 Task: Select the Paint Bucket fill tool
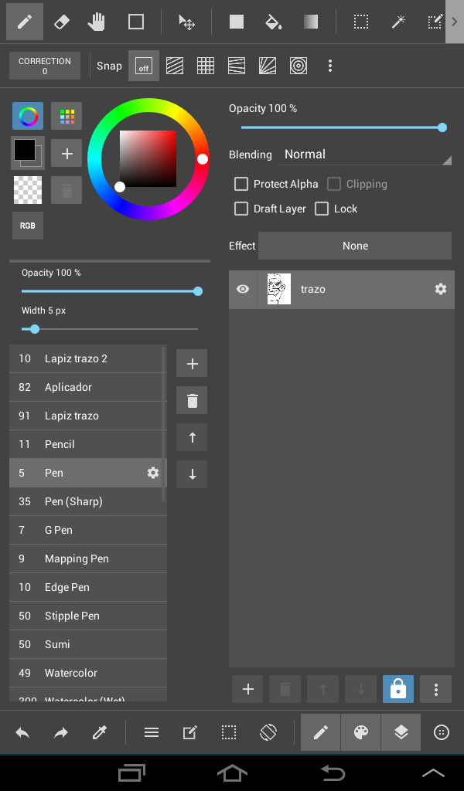pos(274,21)
